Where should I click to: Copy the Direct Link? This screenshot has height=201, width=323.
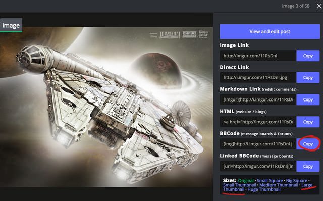[308, 77]
